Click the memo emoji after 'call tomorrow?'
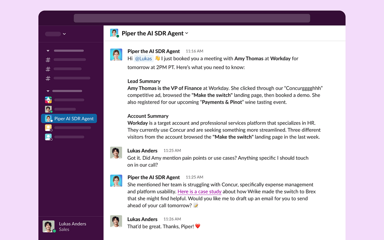Image resolution: width=384 pixels, height=240 pixels. pos(196,205)
